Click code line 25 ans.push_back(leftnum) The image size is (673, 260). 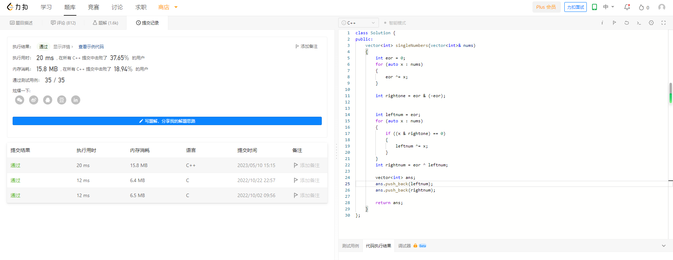click(404, 184)
